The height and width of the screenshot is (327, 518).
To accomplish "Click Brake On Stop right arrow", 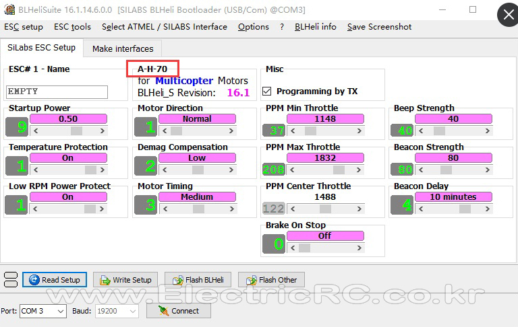I will (359, 248).
